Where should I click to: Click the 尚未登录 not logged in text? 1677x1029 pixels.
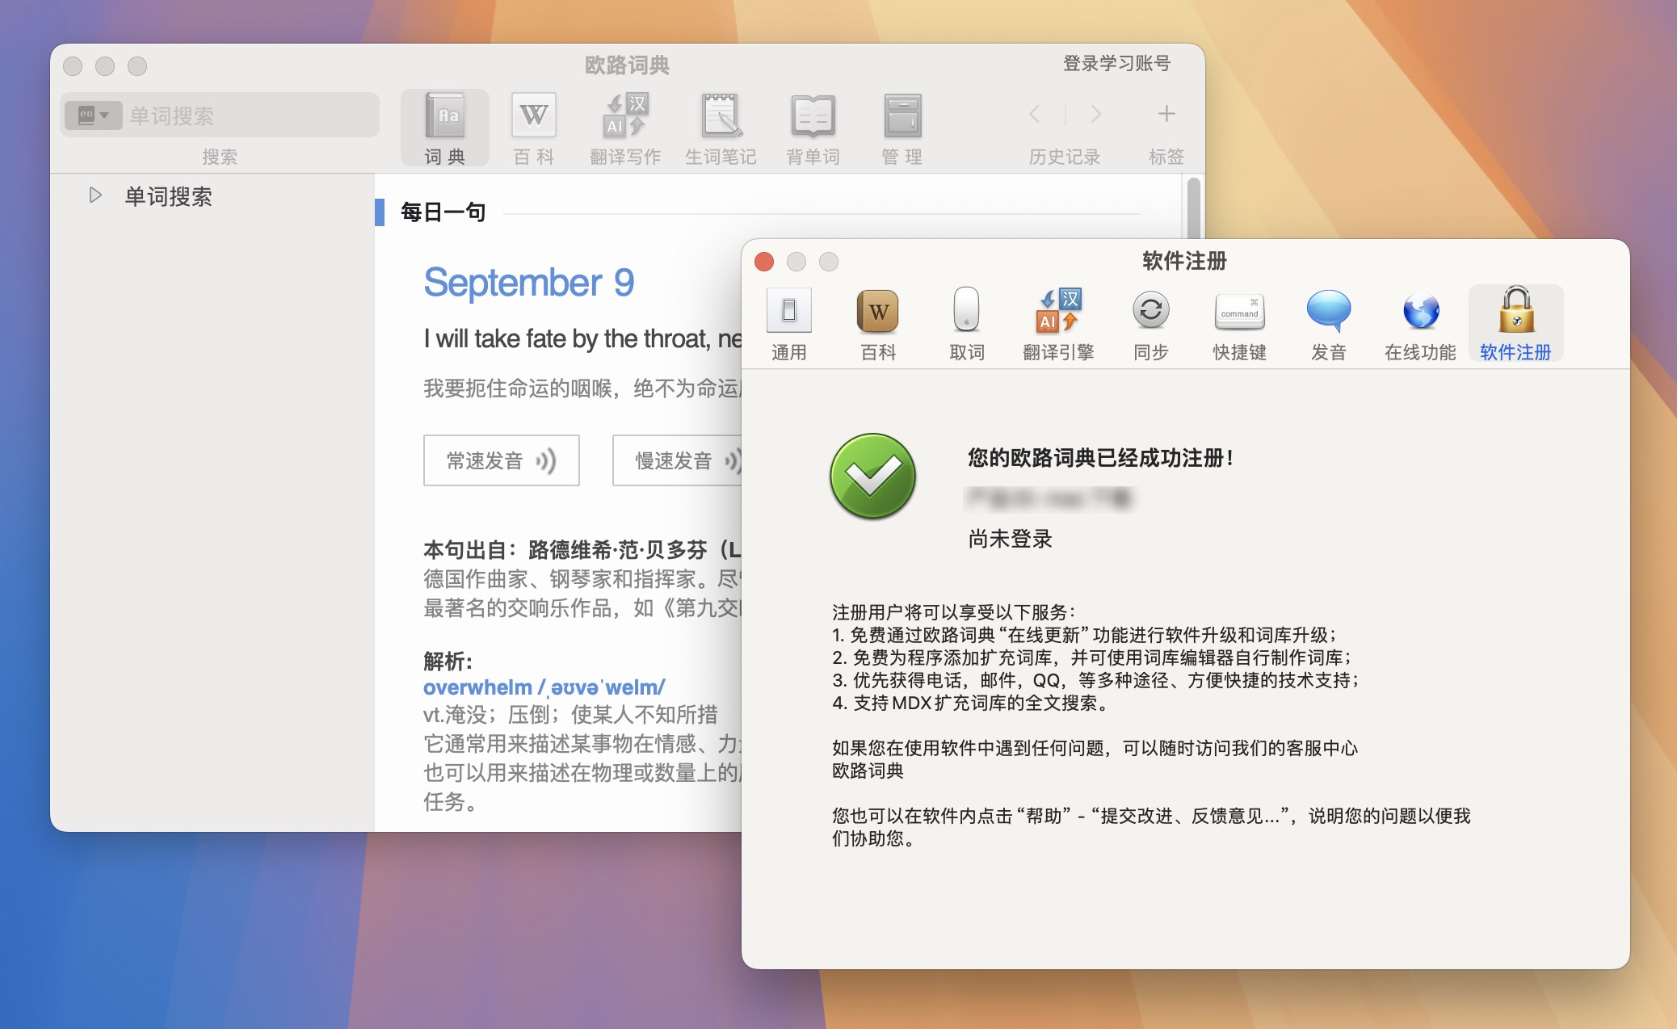point(1010,539)
